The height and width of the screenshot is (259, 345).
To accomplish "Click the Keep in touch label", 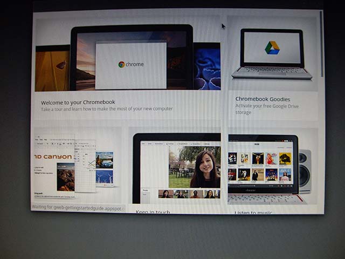I will click(x=153, y=213).
